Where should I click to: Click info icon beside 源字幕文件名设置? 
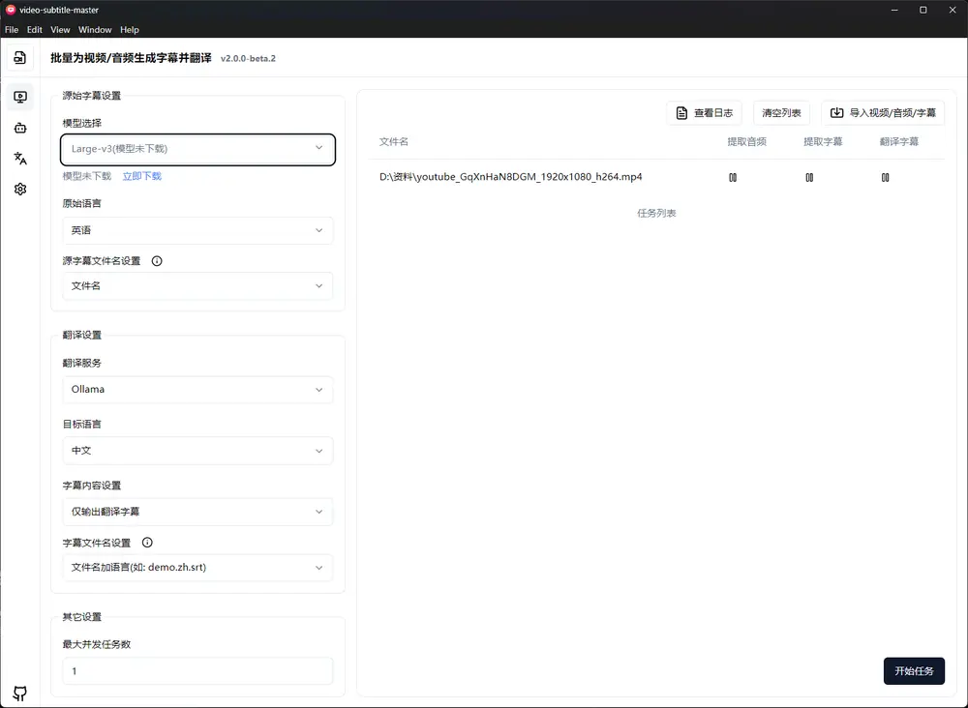point(157,261)
